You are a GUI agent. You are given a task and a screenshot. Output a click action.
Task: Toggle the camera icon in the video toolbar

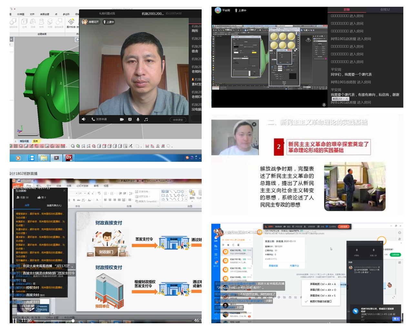(x=122, y=119)
